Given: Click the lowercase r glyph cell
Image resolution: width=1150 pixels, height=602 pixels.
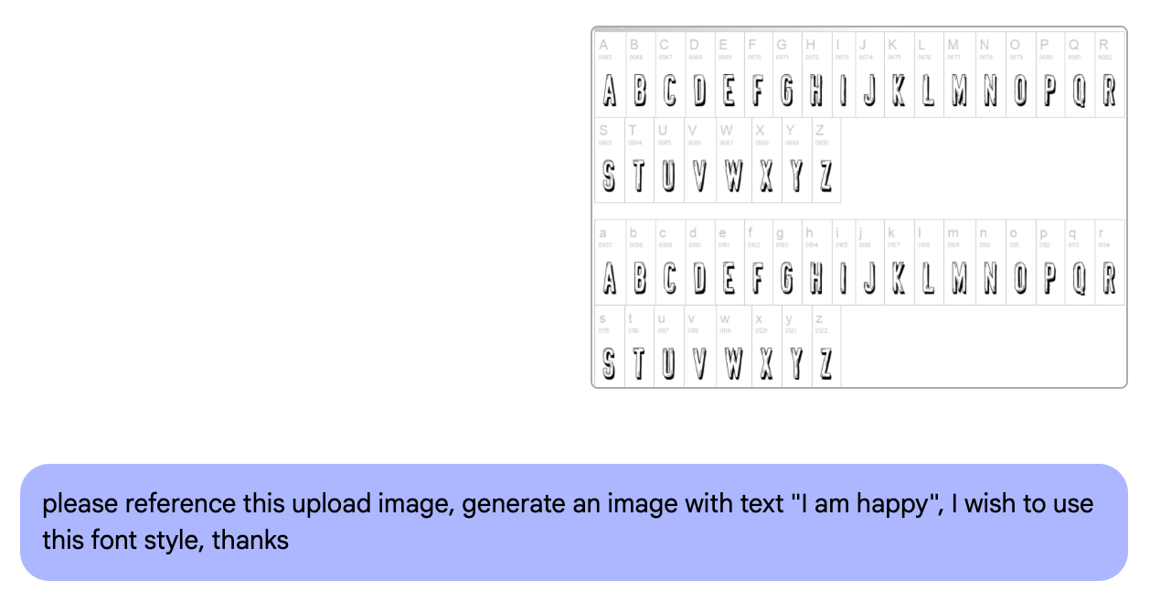Looking at the screenshot, I should point(1109,263).
